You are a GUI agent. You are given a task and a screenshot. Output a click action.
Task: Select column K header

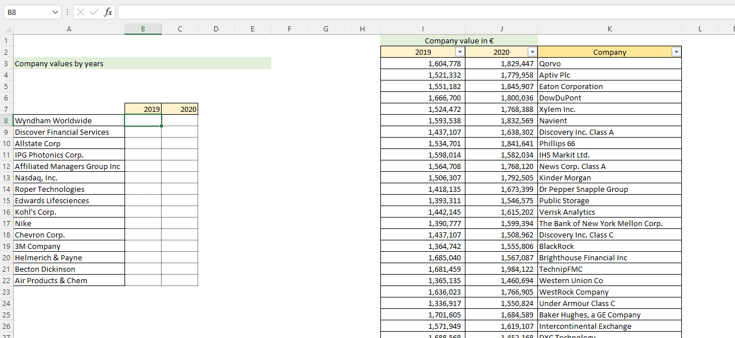[x=610, y=29]
